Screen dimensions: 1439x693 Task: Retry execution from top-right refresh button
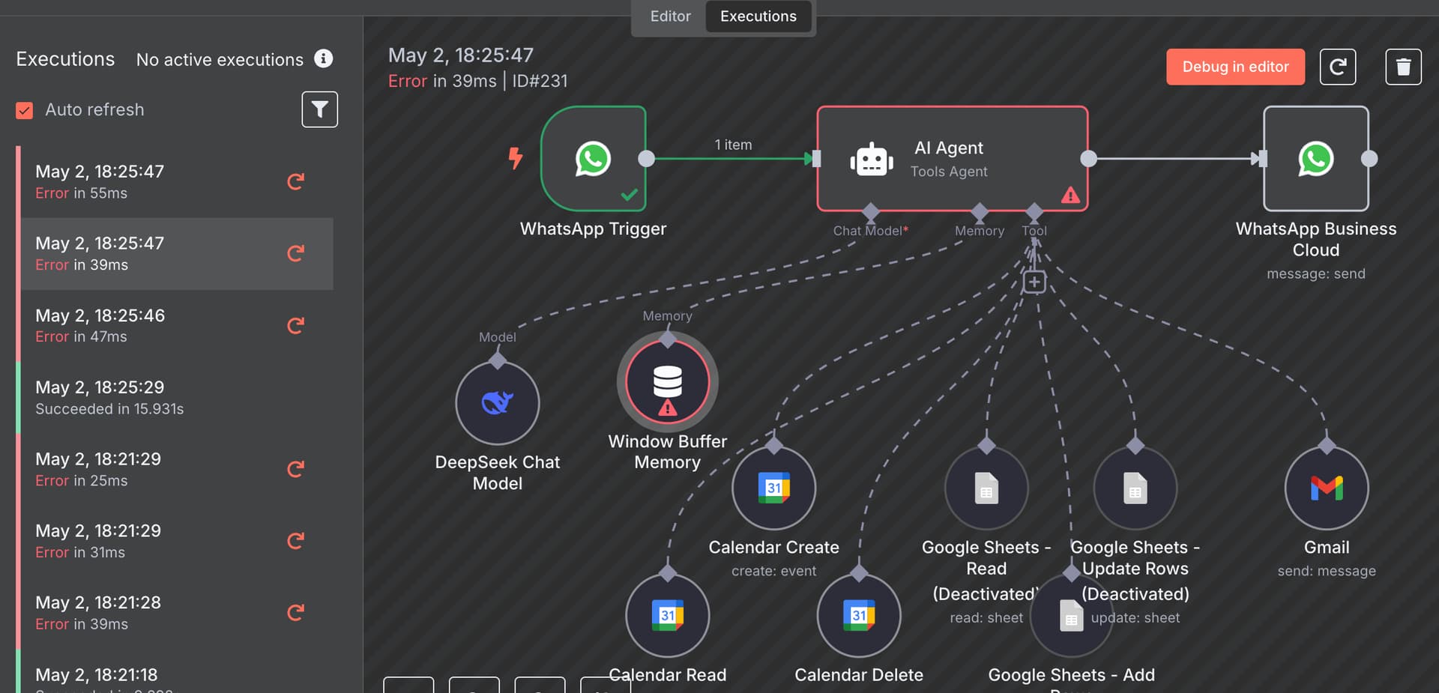tap(1338, 67)
